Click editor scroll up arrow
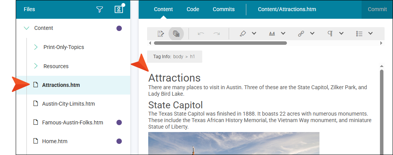This screenshot has height=155, width=393. click(382, 66)
